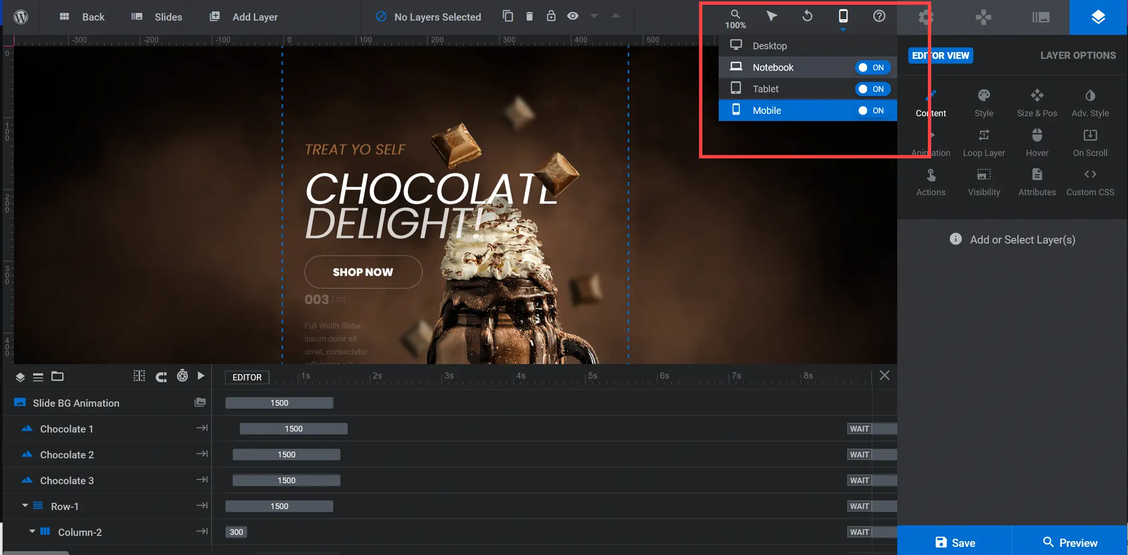The width and height of the screenshot is (1128, 555).
Task: Open the device size dropdown phone icon
Action: click(x=843, y=16)
